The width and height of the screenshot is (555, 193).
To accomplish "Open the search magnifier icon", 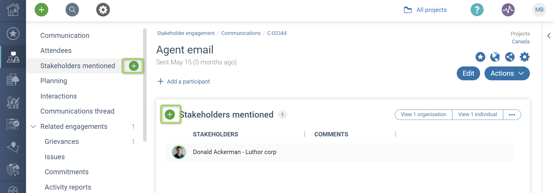I will [x=72, y=10].
